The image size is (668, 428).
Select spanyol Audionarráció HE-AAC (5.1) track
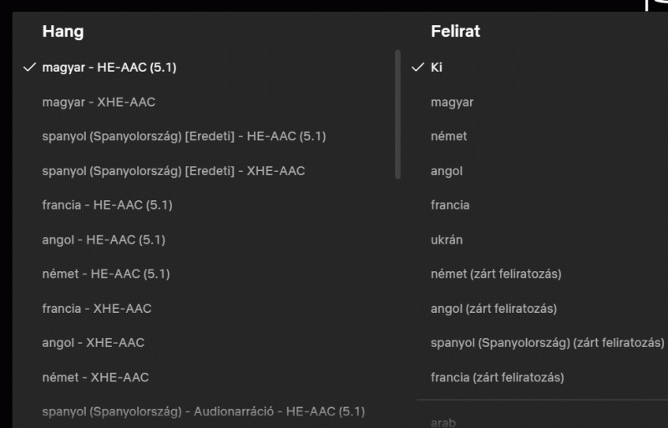203,411
